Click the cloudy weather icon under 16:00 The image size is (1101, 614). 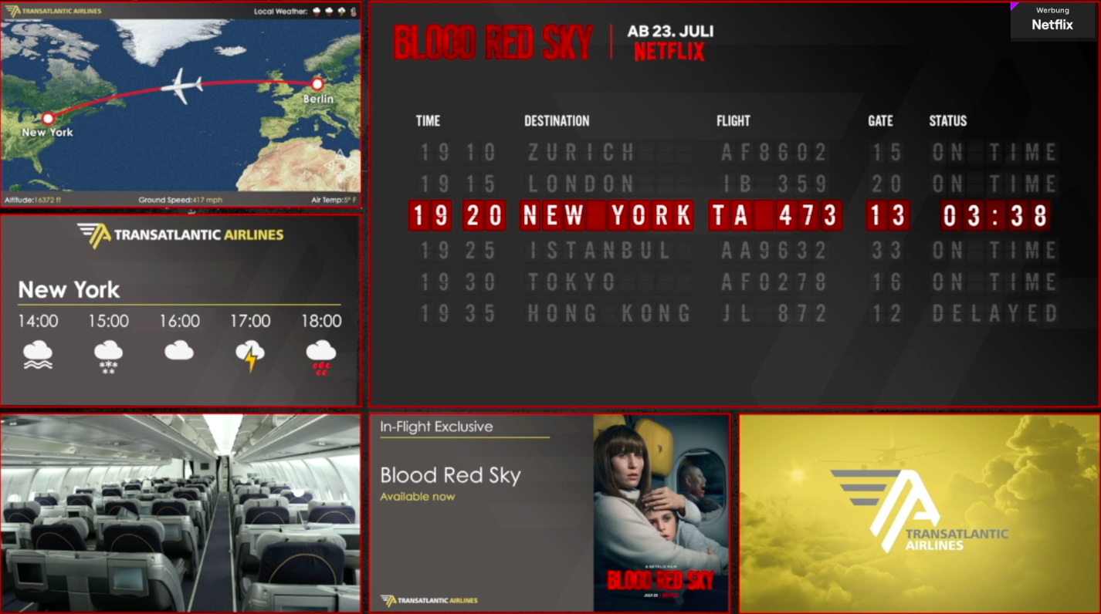(x=178, y=350)
